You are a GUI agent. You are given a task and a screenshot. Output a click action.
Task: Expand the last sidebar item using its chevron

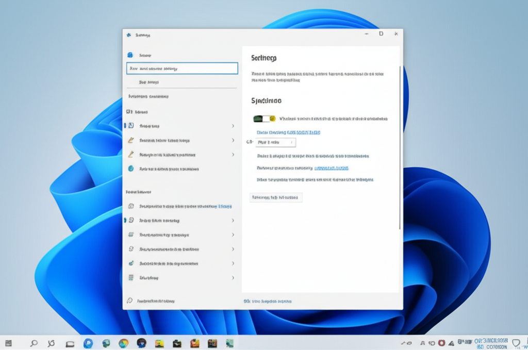233,278
